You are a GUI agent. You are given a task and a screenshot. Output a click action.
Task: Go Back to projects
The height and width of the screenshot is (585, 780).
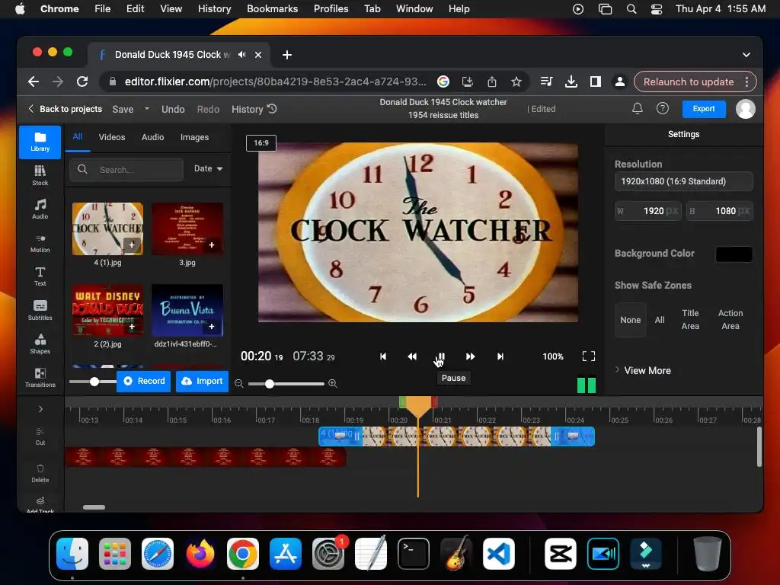[x=66, y=109]
